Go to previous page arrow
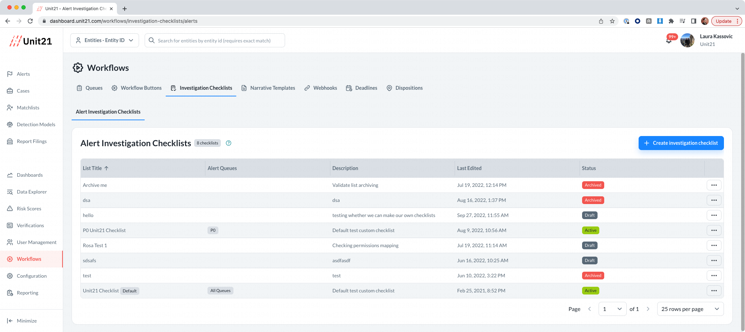This screenshot has width=745, height=332. click(x=589, y=309)
